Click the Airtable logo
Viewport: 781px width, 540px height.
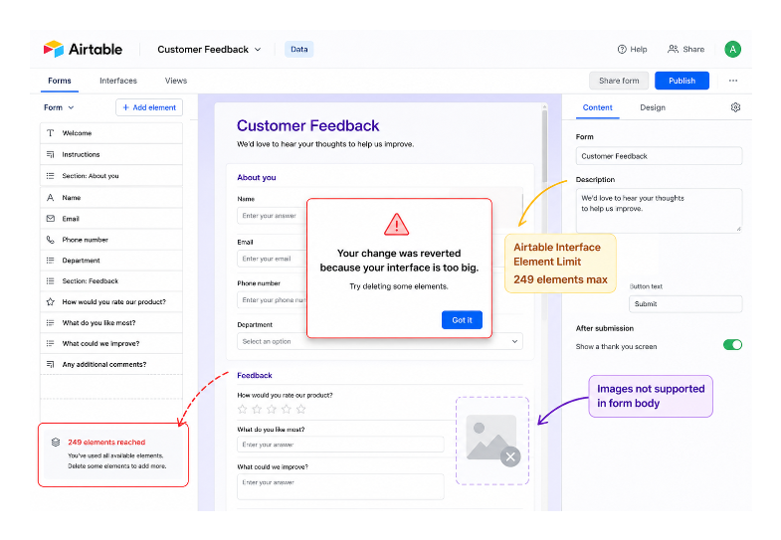pos(83,50)
